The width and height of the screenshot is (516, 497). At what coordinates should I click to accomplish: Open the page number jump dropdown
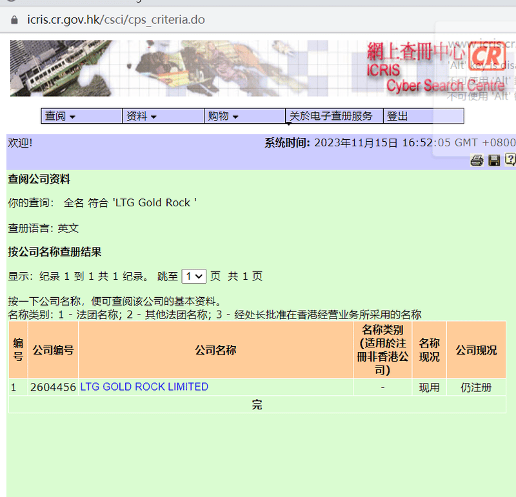pos(193,276)
